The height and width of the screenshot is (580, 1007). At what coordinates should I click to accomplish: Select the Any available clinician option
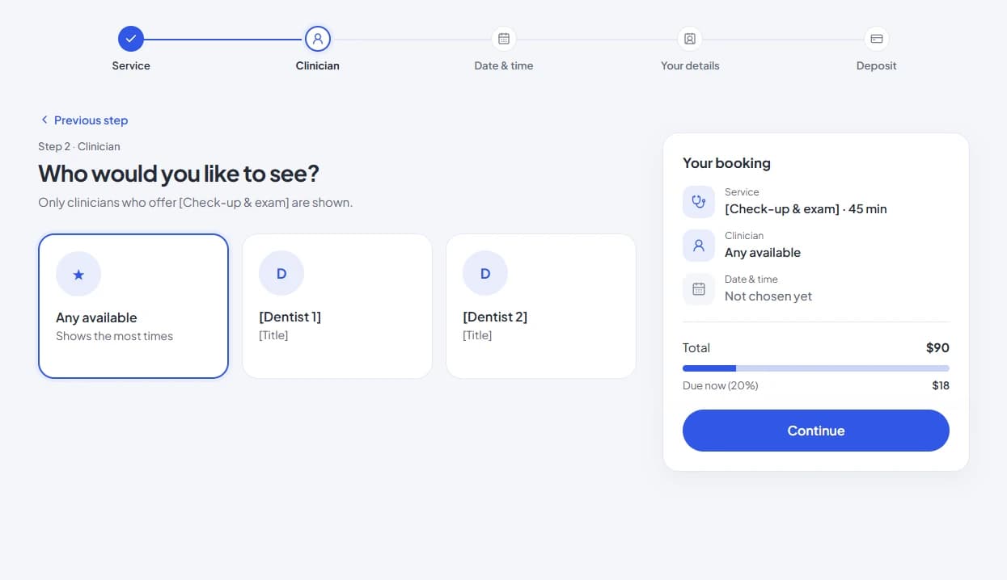[133, 306]
